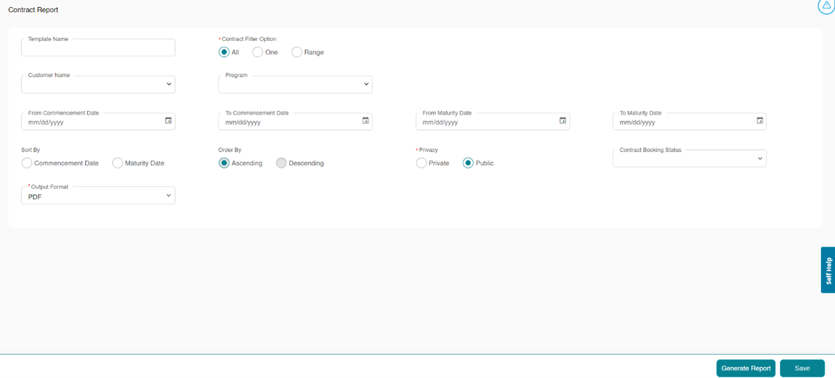Image resolution: width=835 pixels, height=378 pixels.
Task: Open the From Maturity Date calendar picker
Action: tap(563, 121)
